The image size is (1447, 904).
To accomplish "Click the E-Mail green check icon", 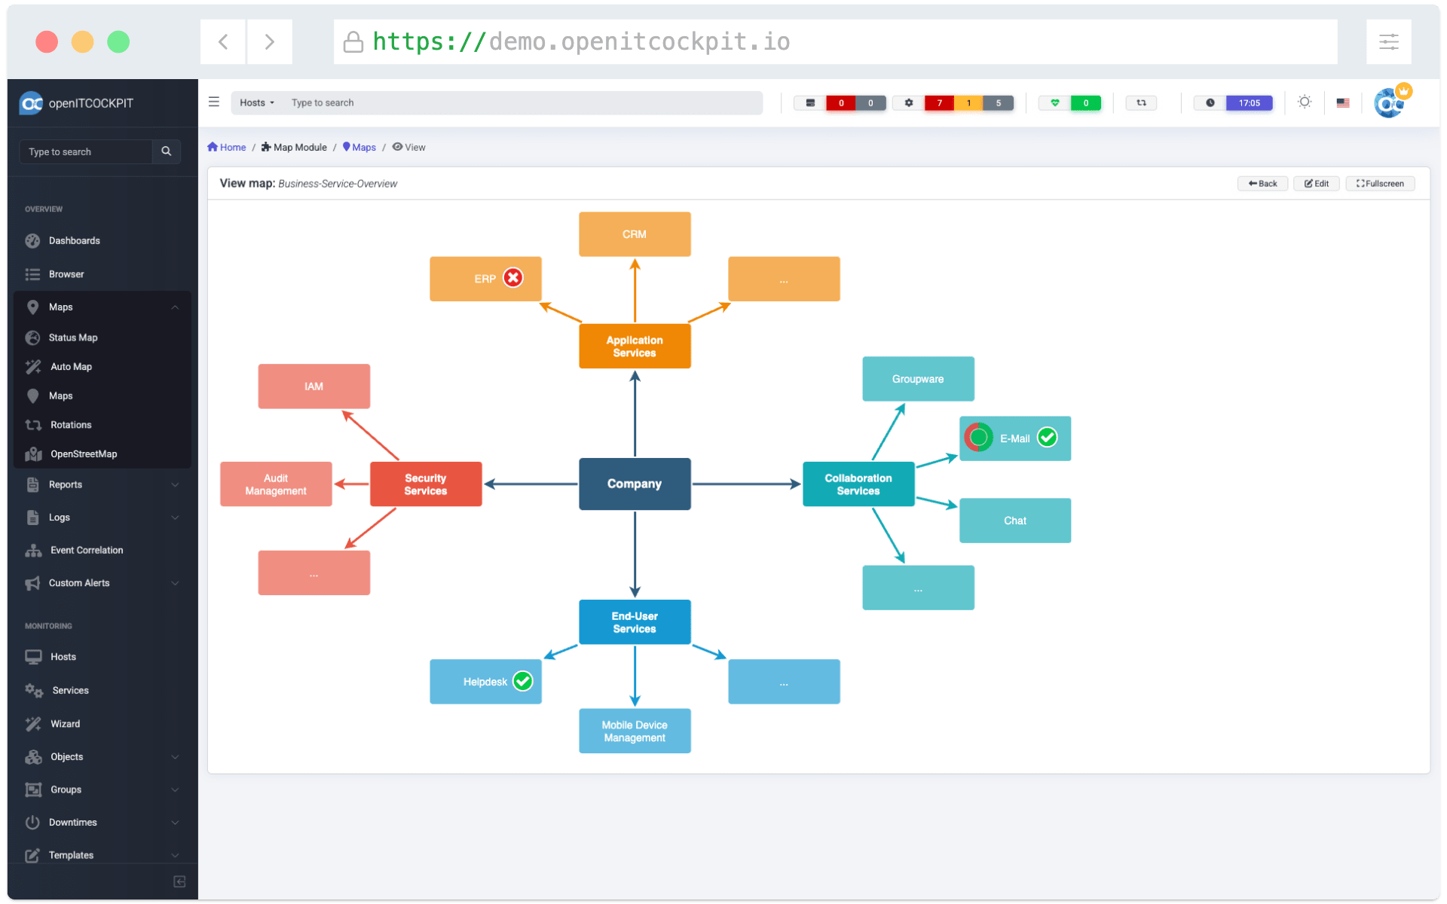I will click(1047, 438).
